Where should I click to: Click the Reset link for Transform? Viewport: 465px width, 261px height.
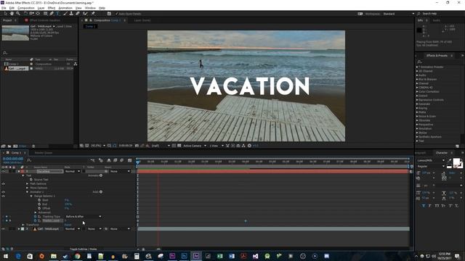point(68,225)
